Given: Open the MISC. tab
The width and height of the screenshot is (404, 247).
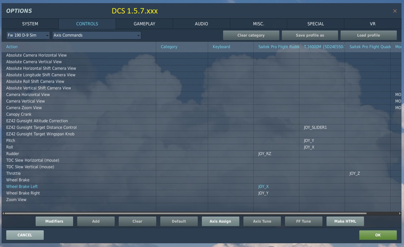Looking at the screenshot, I should pyautogui.click(x=258, y=24).
